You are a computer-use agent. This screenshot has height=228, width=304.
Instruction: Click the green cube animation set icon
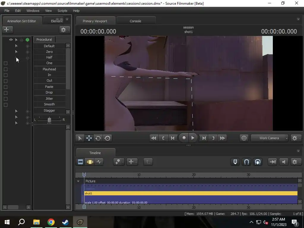[x=27, y=40]
